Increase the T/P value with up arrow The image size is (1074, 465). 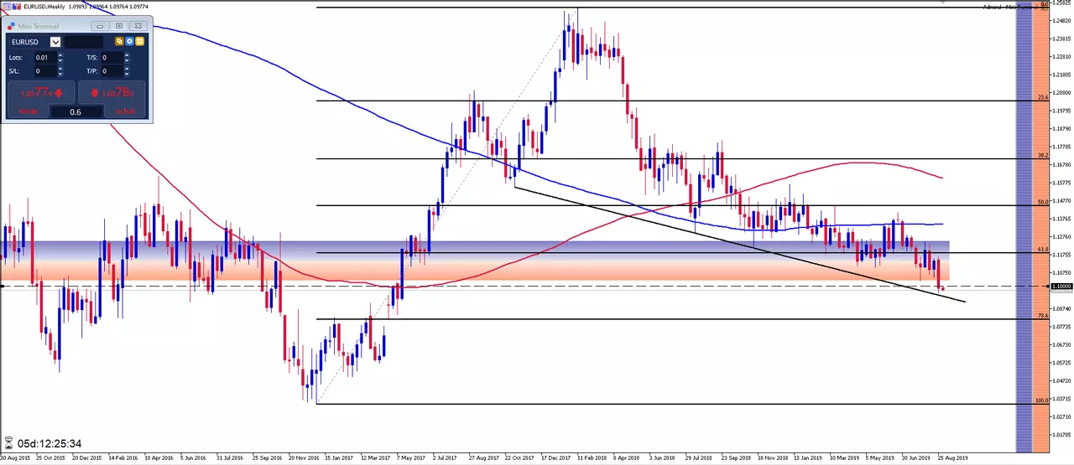pyautogui.click(x=127, y=68)
